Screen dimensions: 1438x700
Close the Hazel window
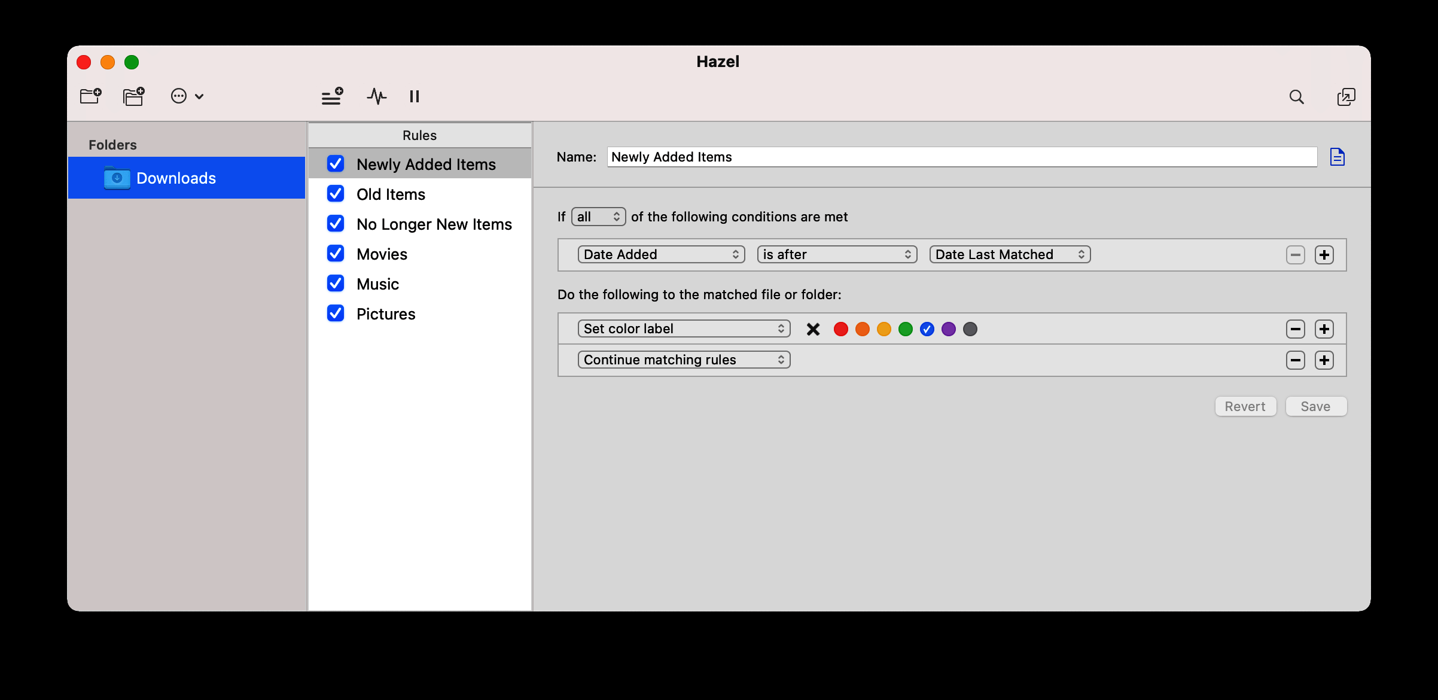[84, 62]
